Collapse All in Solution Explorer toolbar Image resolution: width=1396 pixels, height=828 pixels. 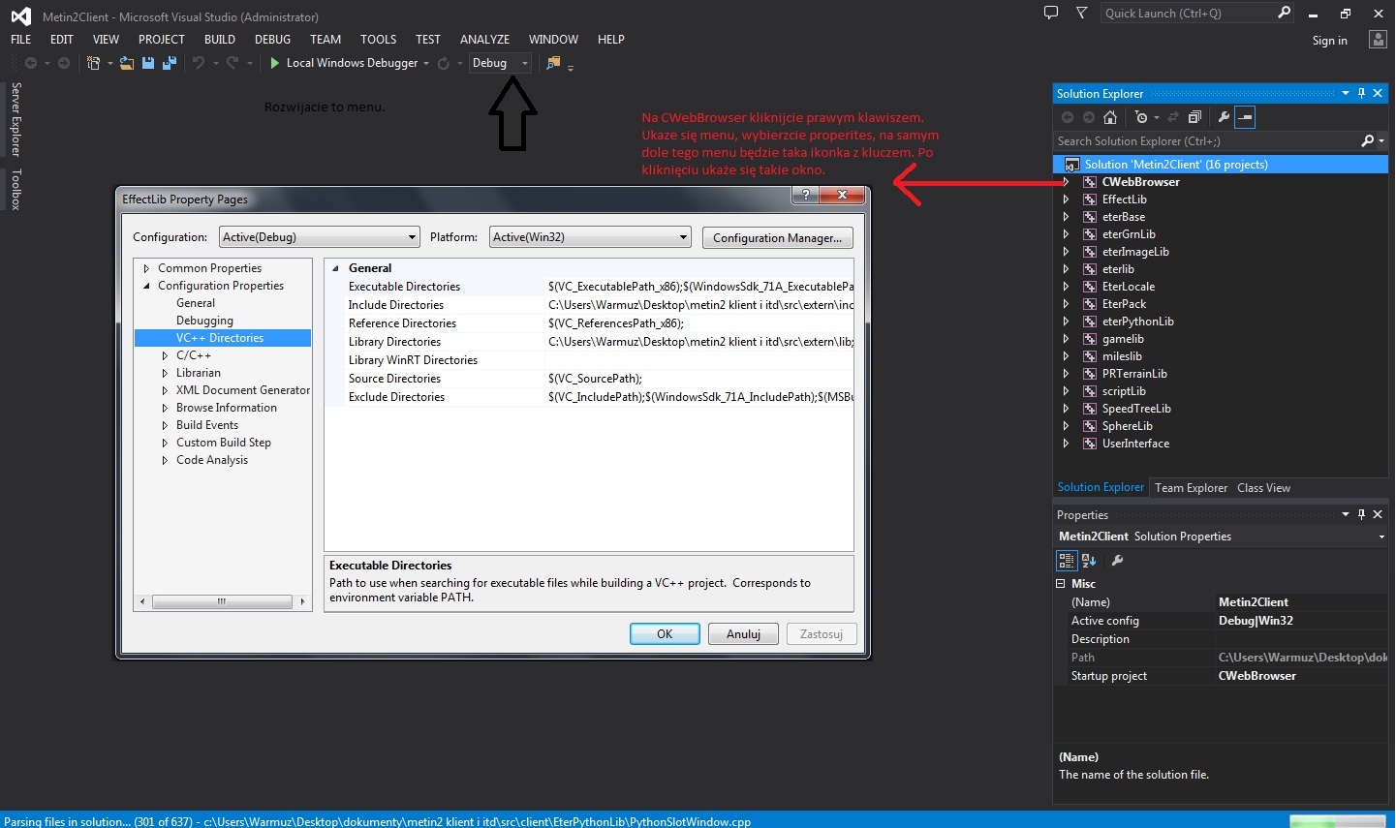[x=1194, y=117]
